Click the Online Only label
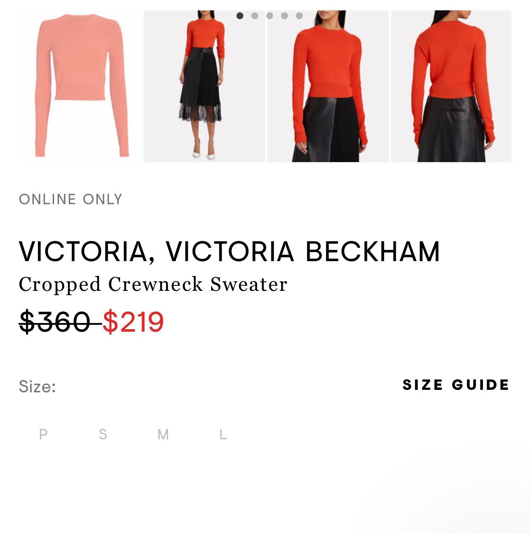Image resolution: width=530 pixels, height=533 pixels. [x=71, y=199]
